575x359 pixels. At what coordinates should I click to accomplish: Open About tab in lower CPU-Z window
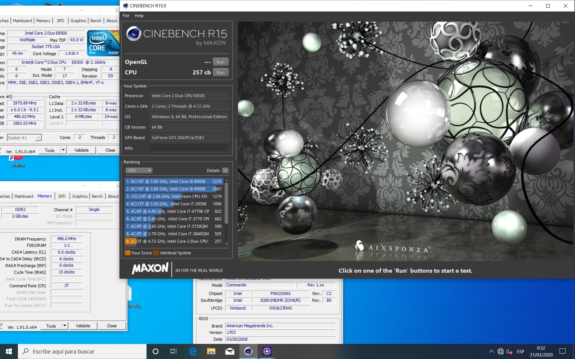[113, 196]
